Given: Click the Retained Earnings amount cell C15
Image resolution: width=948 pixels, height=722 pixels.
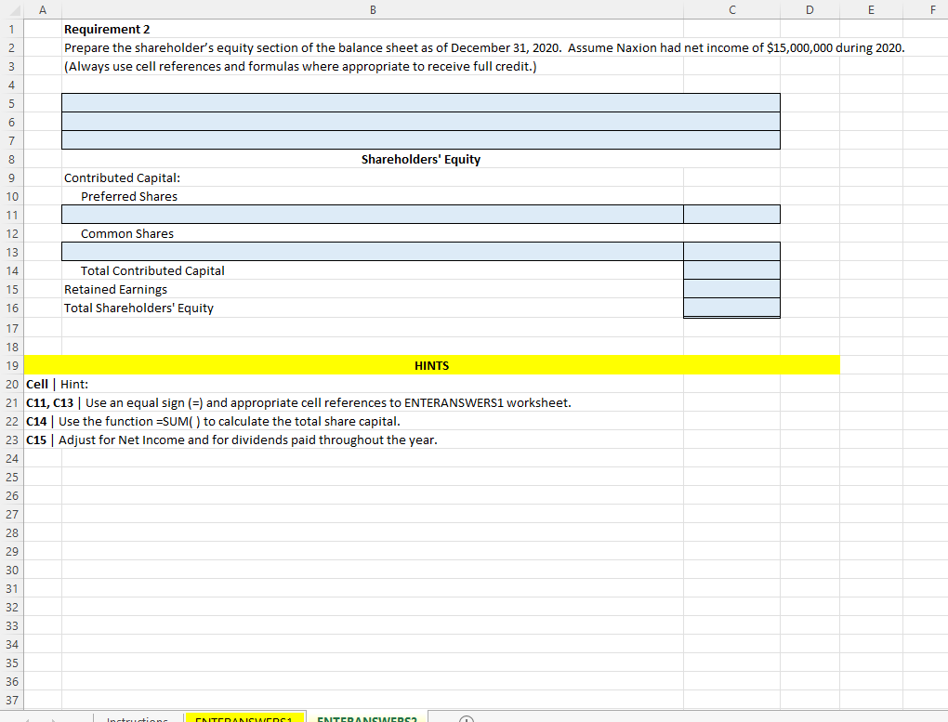Looking at the screenshot, I should 731,289.
